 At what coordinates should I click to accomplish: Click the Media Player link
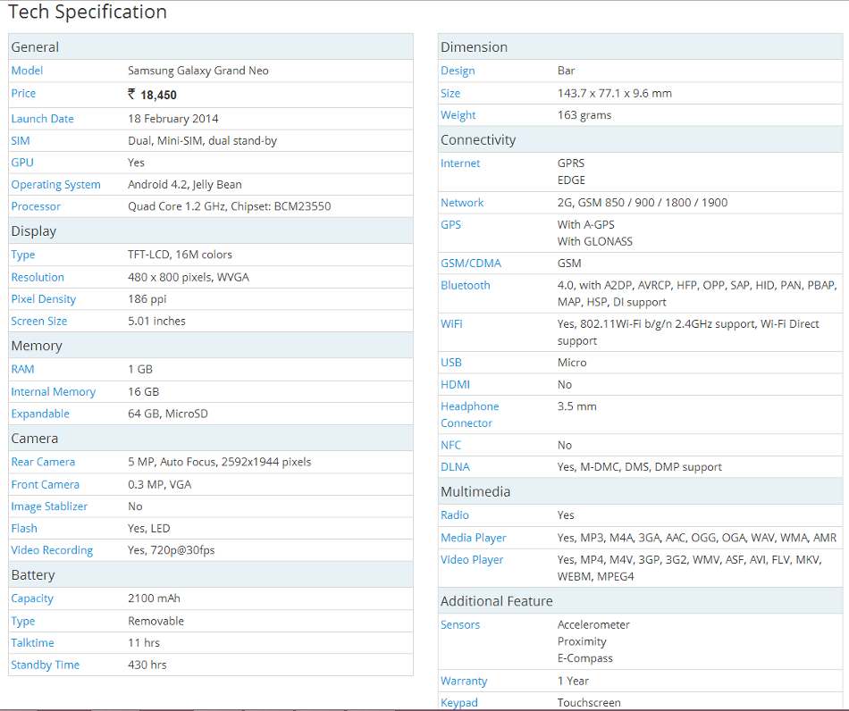[x=474, y=538]
